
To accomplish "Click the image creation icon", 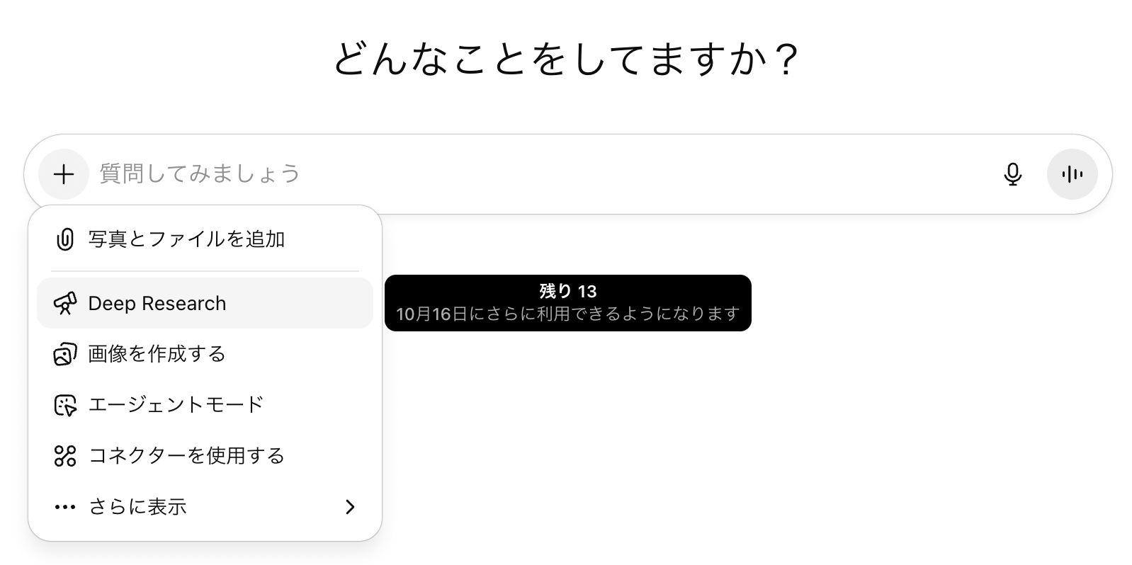I will point(64,354).
